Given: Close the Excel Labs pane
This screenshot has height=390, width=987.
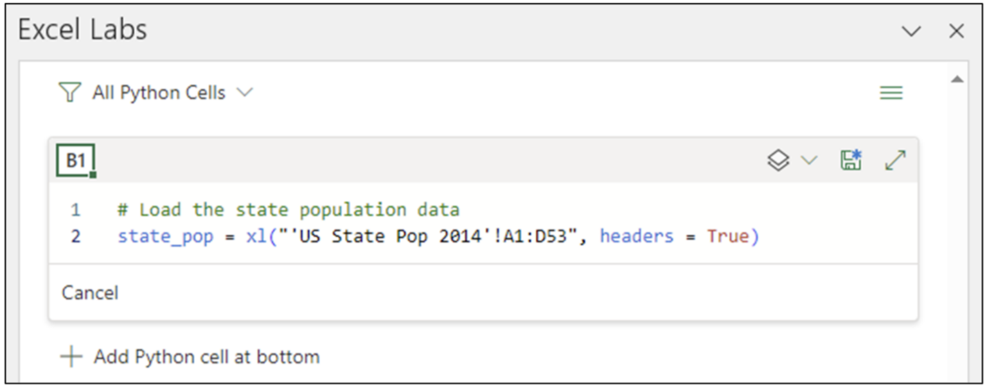Looking at the screenshot, I should (x=957, y=31).
